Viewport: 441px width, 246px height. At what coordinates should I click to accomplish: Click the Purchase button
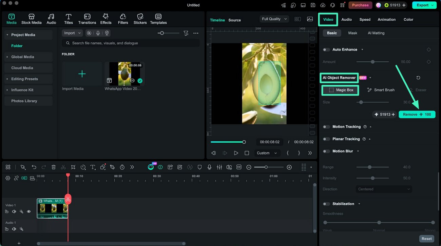pyautogui.click(x=360, y=5)
